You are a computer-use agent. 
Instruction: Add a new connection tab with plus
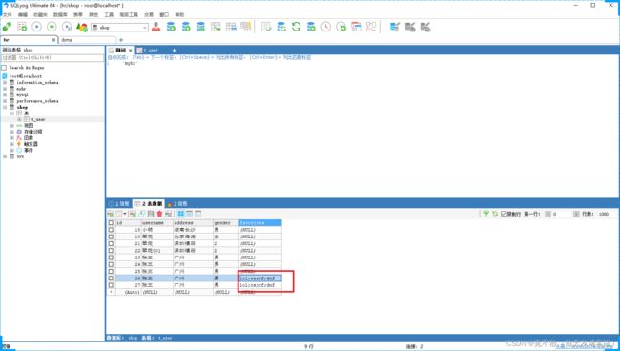pos(121,40)
